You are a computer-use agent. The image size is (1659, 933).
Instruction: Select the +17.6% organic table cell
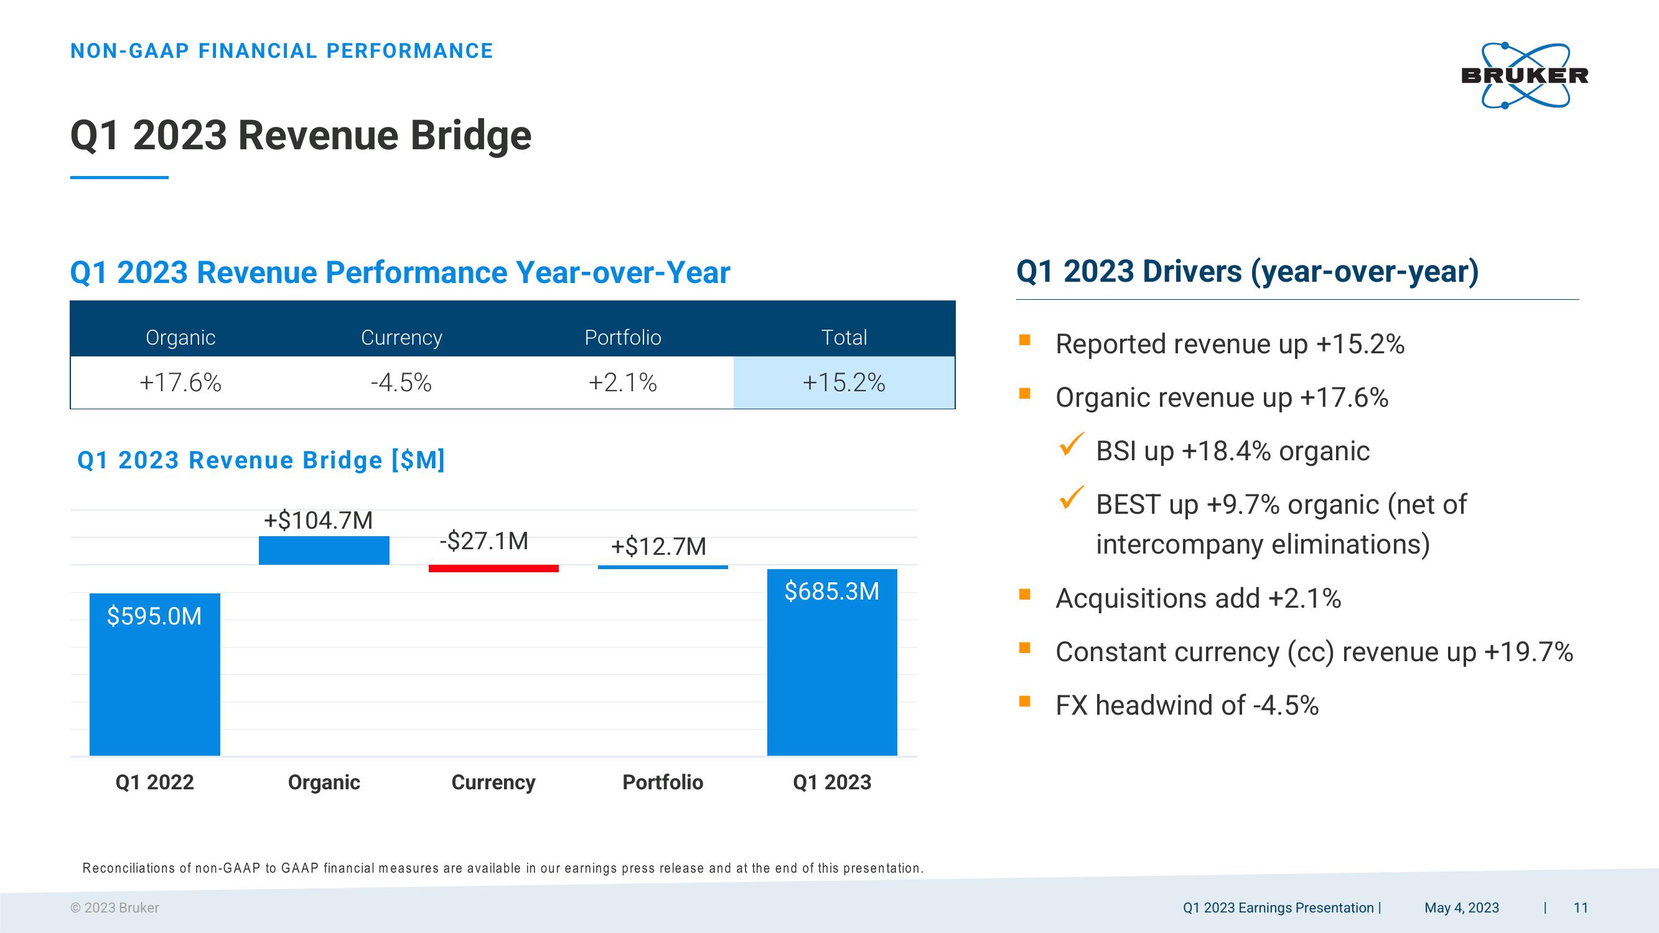[180, 383]
